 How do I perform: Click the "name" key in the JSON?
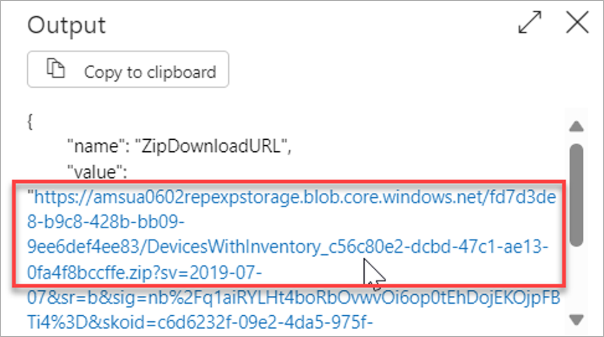click(93, 146)
